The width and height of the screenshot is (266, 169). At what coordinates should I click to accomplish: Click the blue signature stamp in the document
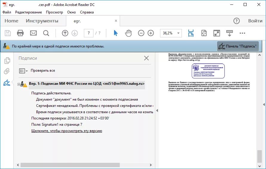pyautogui.click(x=208, y=71)
